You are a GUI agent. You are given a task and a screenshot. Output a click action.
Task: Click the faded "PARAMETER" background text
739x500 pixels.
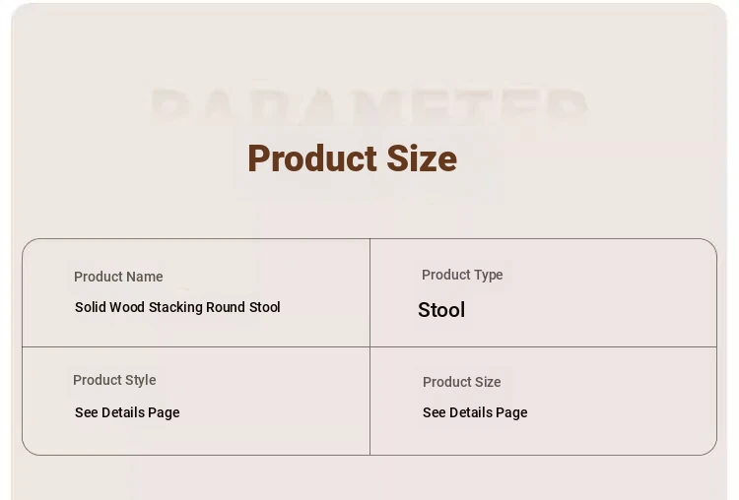click(369, 108)
